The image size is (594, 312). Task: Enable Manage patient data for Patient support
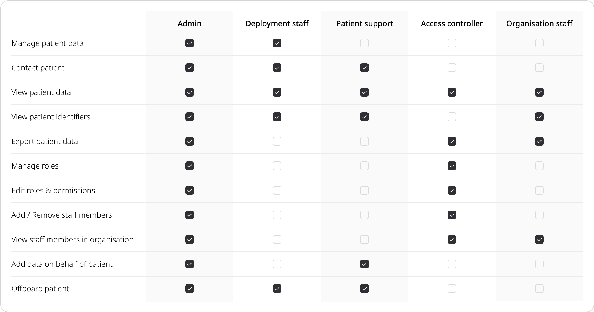[x=364, y=43]
